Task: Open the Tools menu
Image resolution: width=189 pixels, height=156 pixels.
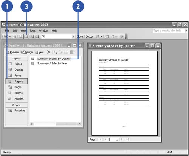Action: click(x=33, y=30)
